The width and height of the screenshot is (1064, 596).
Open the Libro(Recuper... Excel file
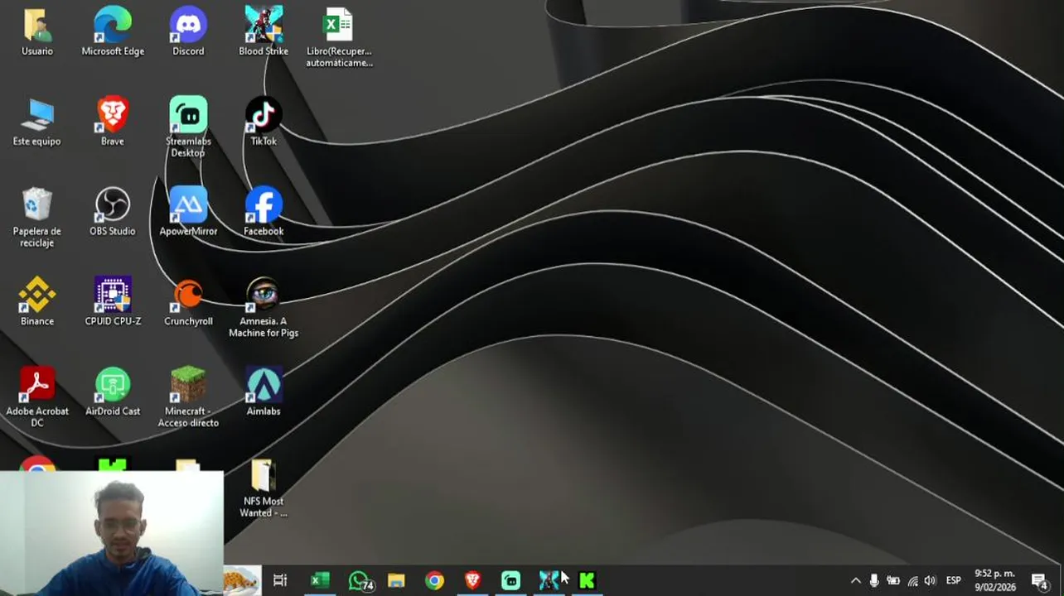point(339,37)
